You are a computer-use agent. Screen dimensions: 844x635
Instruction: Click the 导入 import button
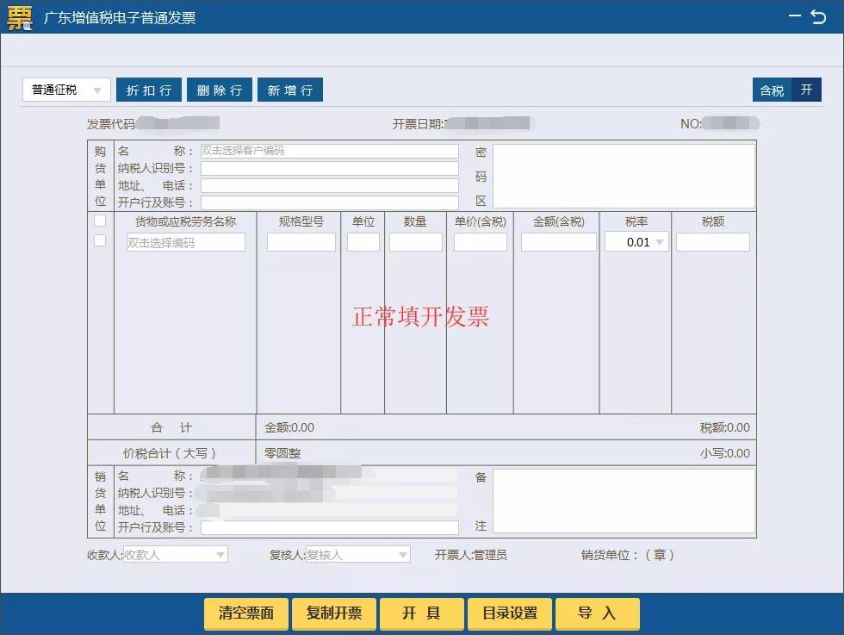[598, 613]
